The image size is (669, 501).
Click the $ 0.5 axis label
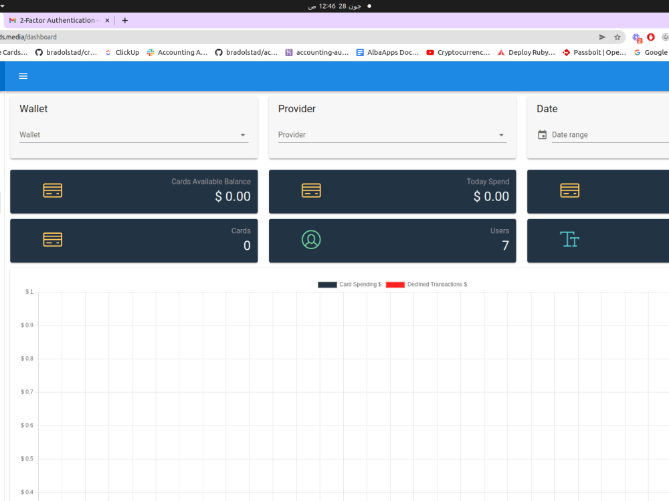click(27, 459)
